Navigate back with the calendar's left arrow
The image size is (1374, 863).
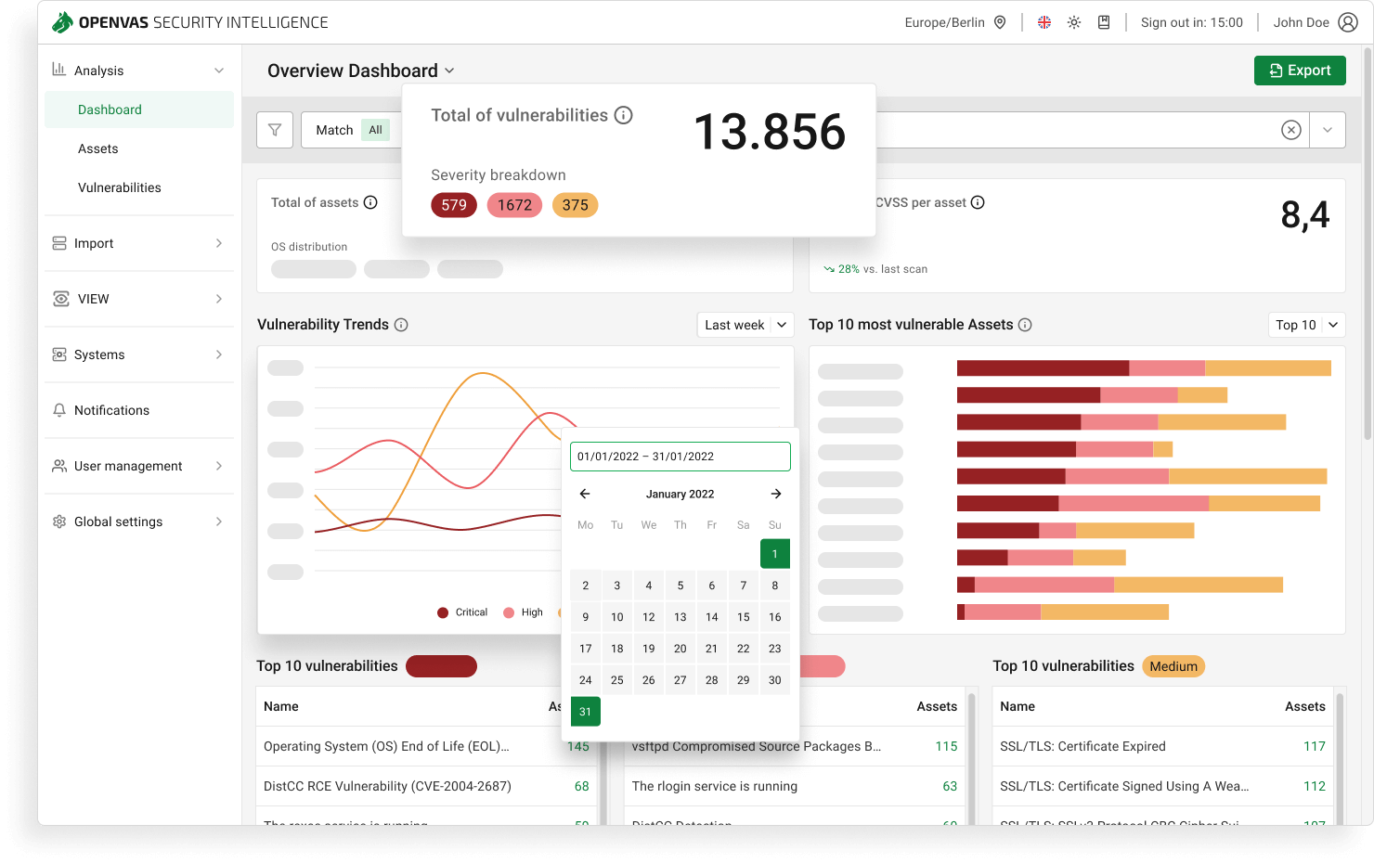click(x=584, y=494)
